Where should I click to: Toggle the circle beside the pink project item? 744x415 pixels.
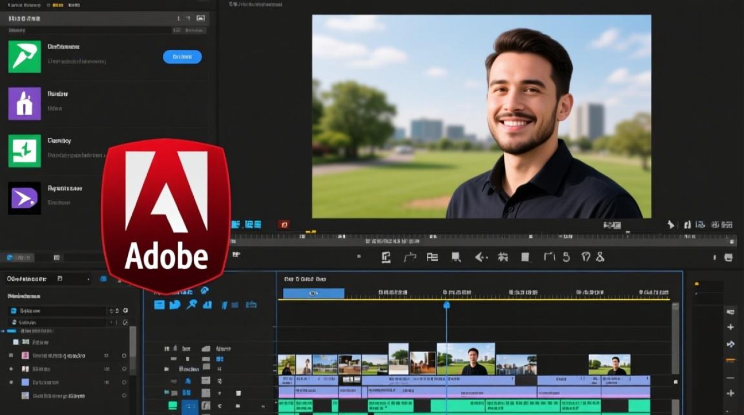[x=124, y=355]
